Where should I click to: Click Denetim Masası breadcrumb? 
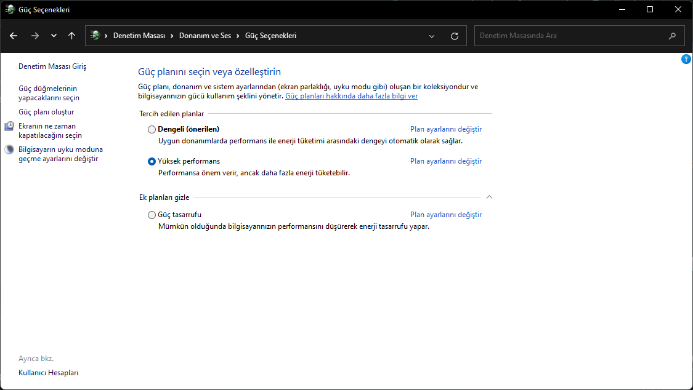pos(139,36)
